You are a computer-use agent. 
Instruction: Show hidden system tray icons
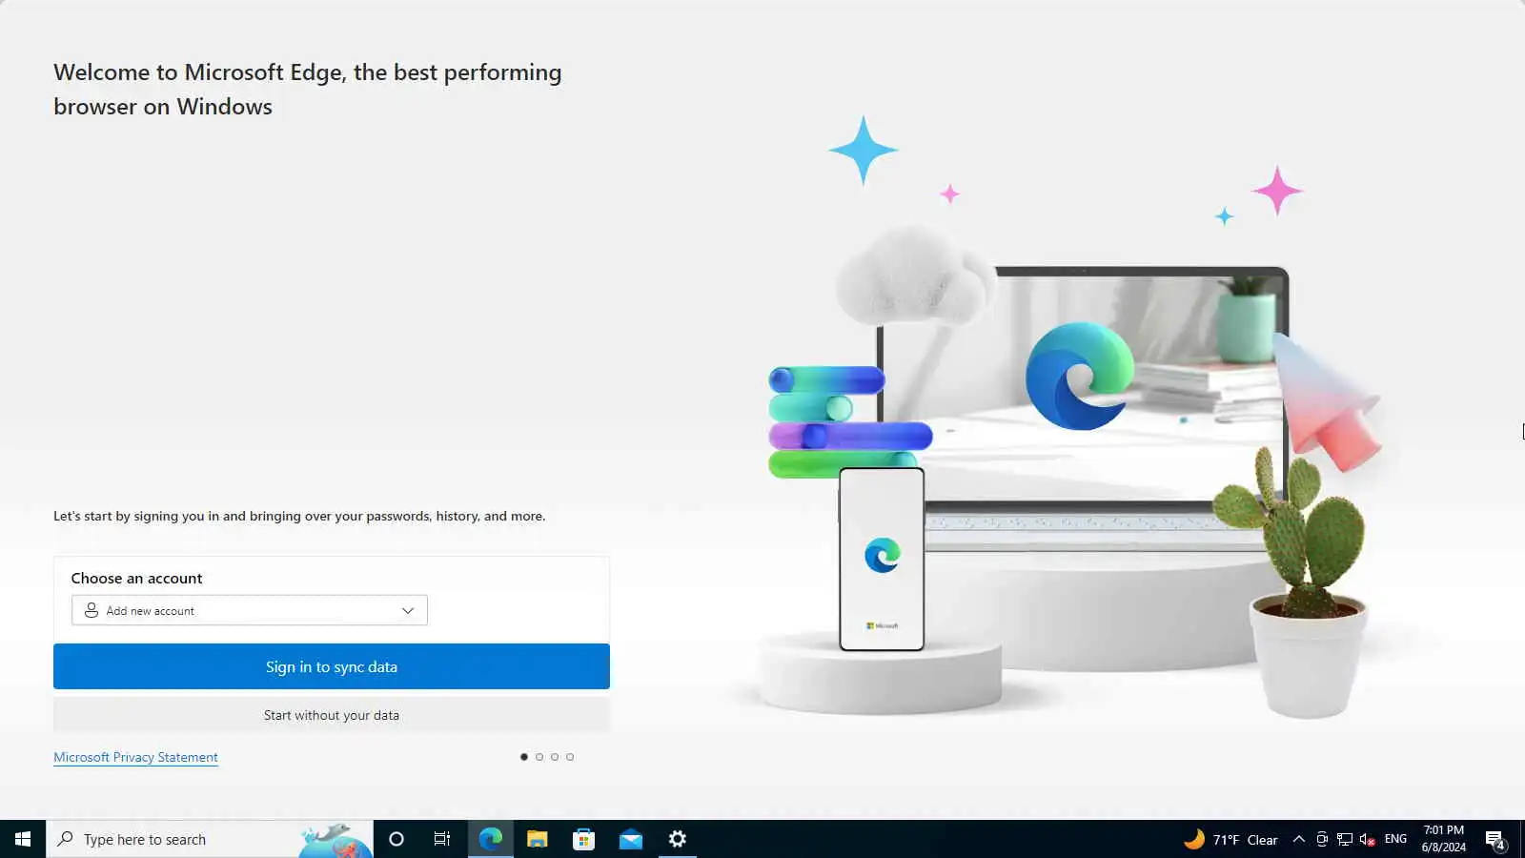tap(1298, 839)
